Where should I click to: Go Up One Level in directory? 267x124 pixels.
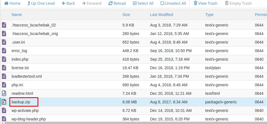coord(41,3)
